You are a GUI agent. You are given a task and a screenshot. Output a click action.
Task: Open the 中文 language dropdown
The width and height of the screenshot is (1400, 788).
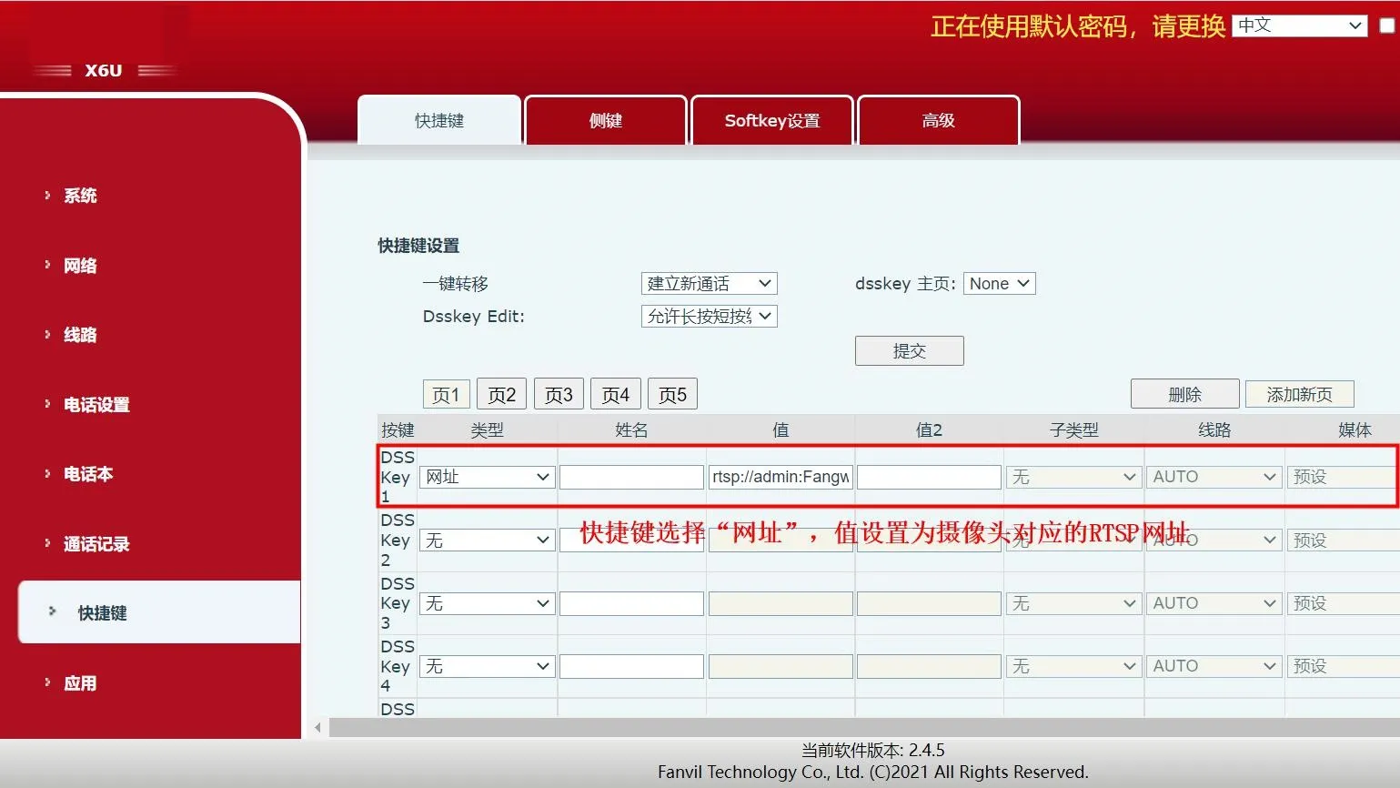pos(1298,25)
